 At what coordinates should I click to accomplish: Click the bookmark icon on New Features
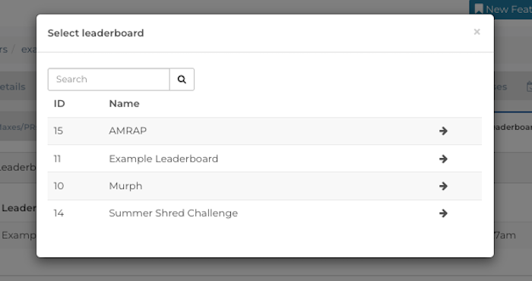[x=478, y=9]
